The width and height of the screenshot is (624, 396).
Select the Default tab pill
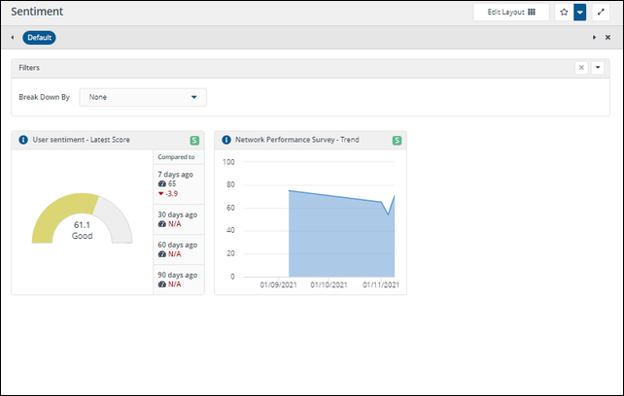click(39, 38)
